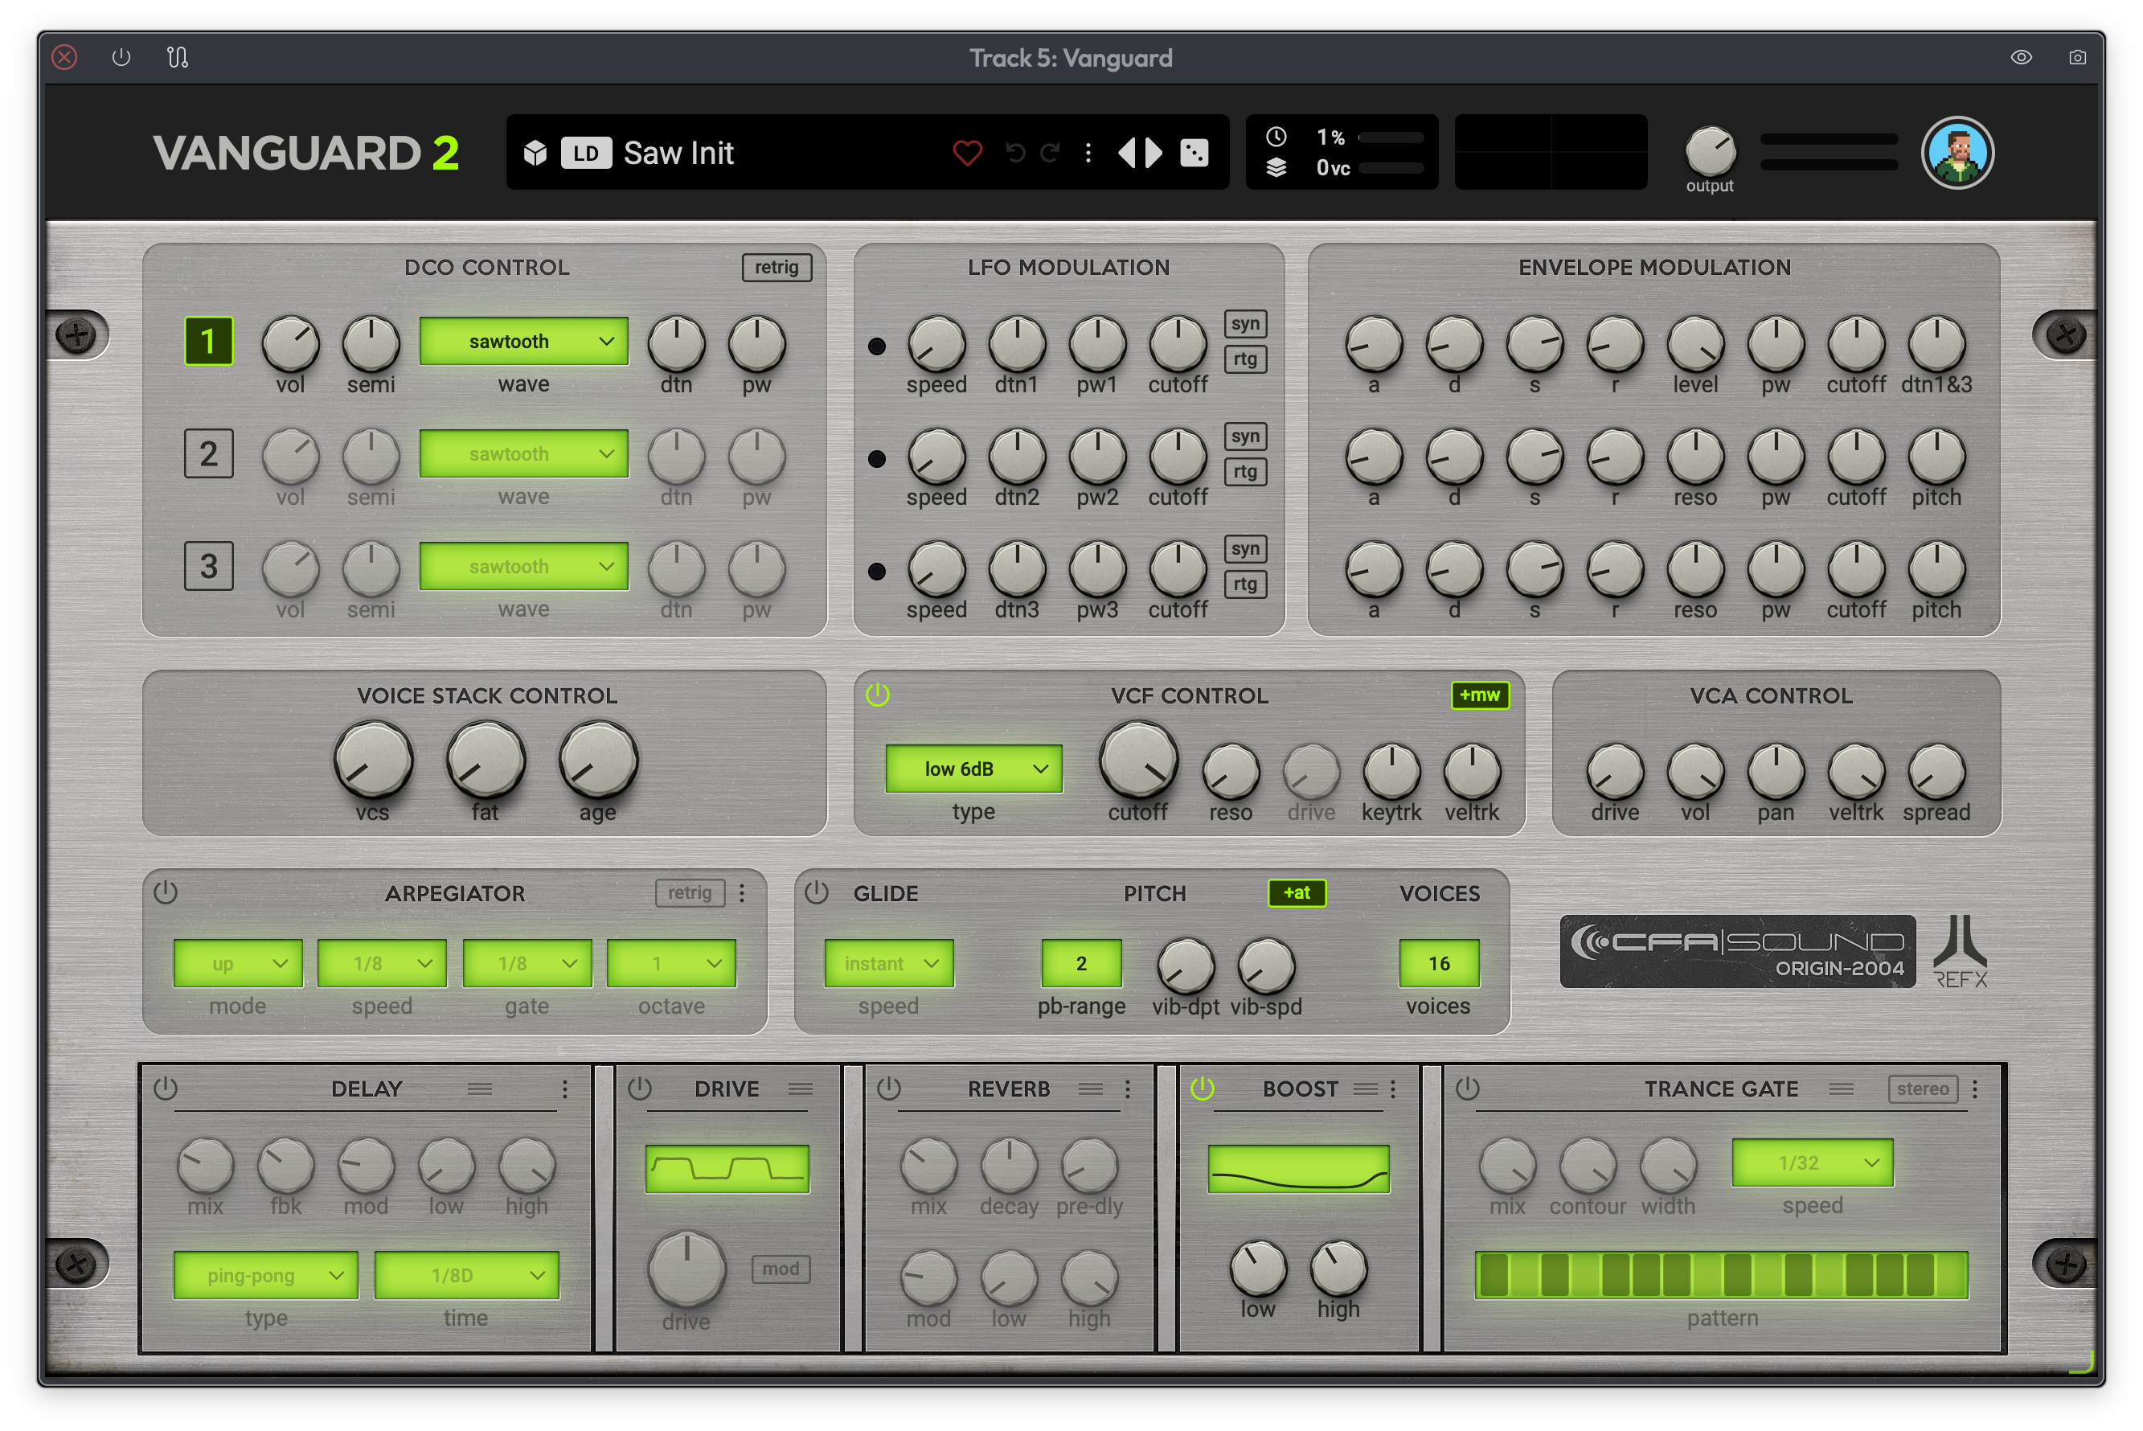Image resolution: width=2143 pixels, height=1431 pixels.
Task: Enable oscillator 2 in DCO Control
Action: tap(209, 453)
